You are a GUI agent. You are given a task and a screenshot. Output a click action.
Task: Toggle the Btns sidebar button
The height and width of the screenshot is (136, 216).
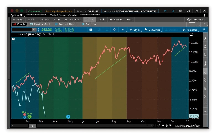(x=205, y=64)
